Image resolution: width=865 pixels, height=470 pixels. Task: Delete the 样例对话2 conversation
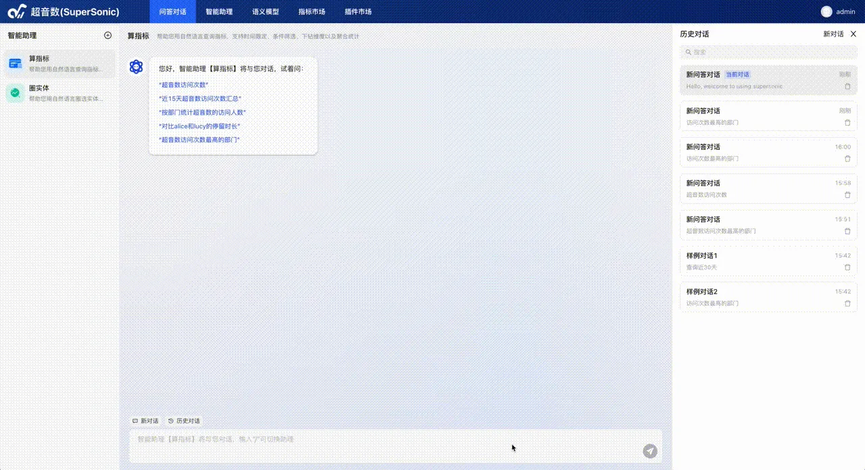pyautogui.click(x=847, y=304)
